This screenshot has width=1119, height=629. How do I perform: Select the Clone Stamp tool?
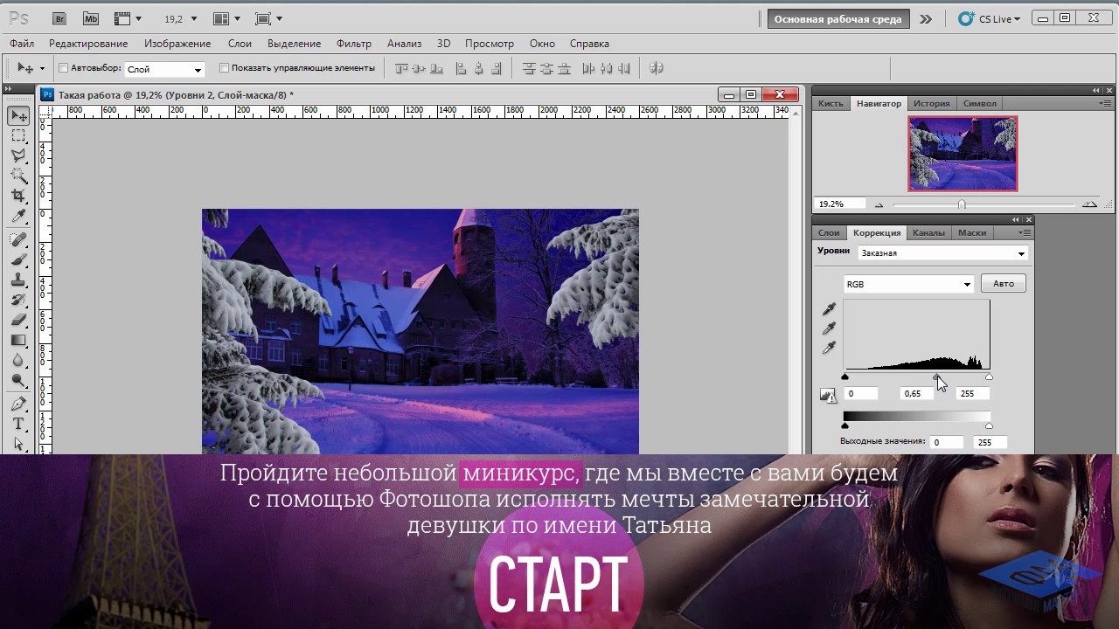tap(18, 280)
